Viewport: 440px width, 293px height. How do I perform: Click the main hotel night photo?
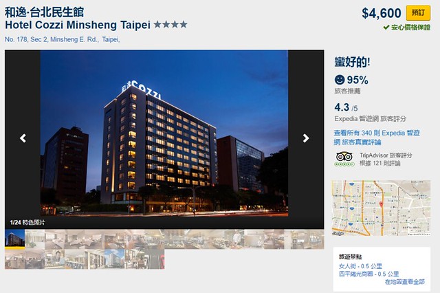tap(164, 133)
